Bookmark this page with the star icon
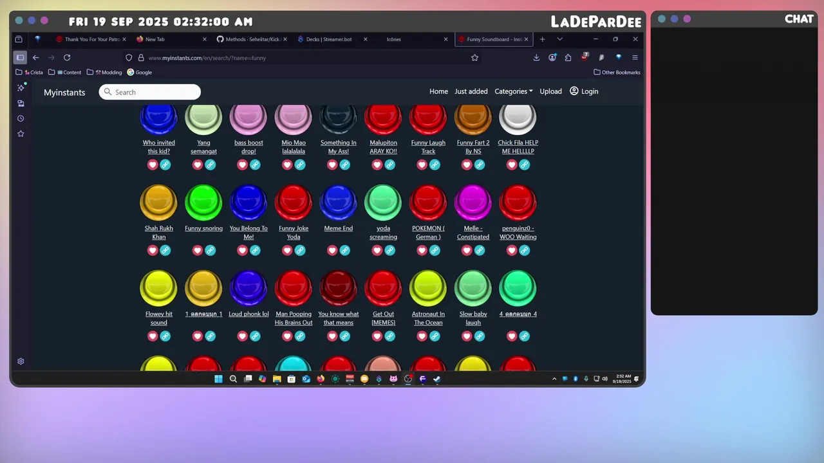 [474, 57]
